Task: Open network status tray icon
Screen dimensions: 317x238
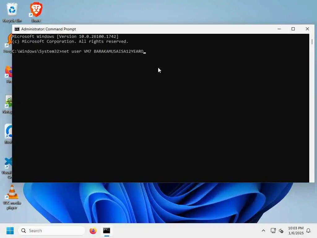Action: (x=273, y=231)
